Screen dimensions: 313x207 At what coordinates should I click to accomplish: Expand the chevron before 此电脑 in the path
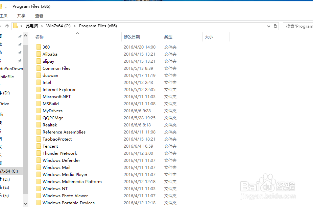point(21,26)
